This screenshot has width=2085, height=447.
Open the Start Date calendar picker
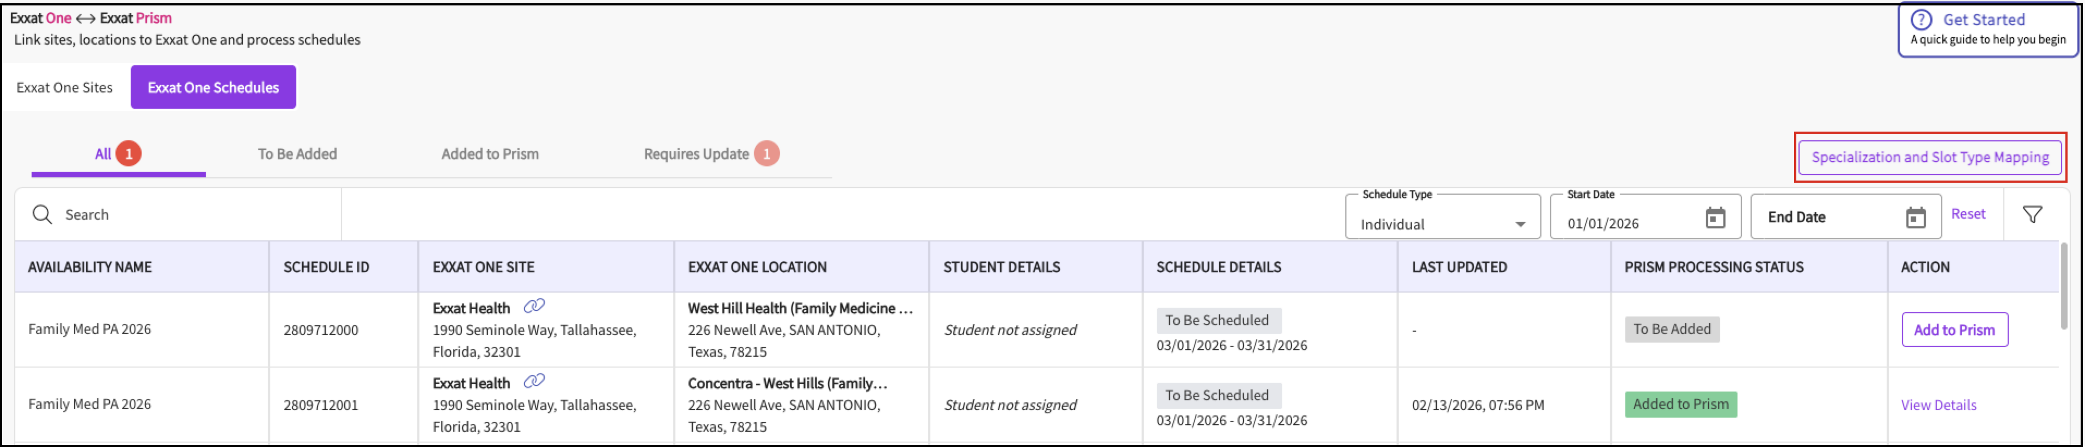[x=1715, y=218]
